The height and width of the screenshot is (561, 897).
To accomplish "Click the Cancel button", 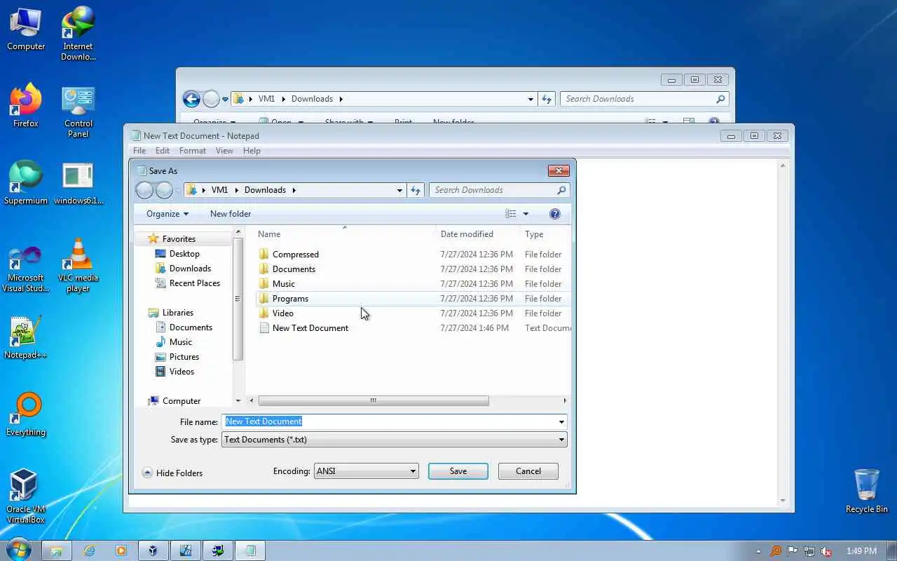I will click(x=528, y=471).
